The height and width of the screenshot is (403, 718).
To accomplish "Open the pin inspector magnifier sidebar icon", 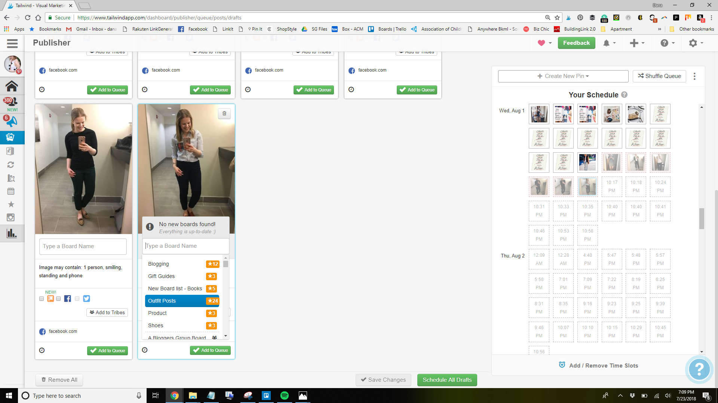I will click(x=11, y=178).
